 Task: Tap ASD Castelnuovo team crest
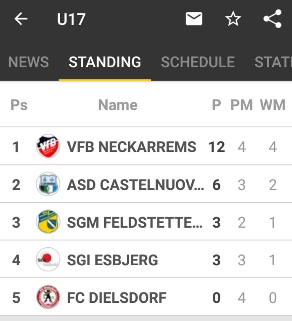[48, 185]
